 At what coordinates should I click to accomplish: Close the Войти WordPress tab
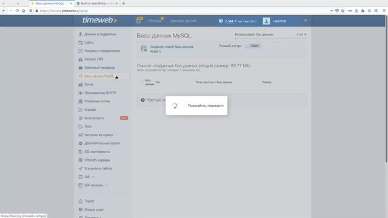[116, 4]
